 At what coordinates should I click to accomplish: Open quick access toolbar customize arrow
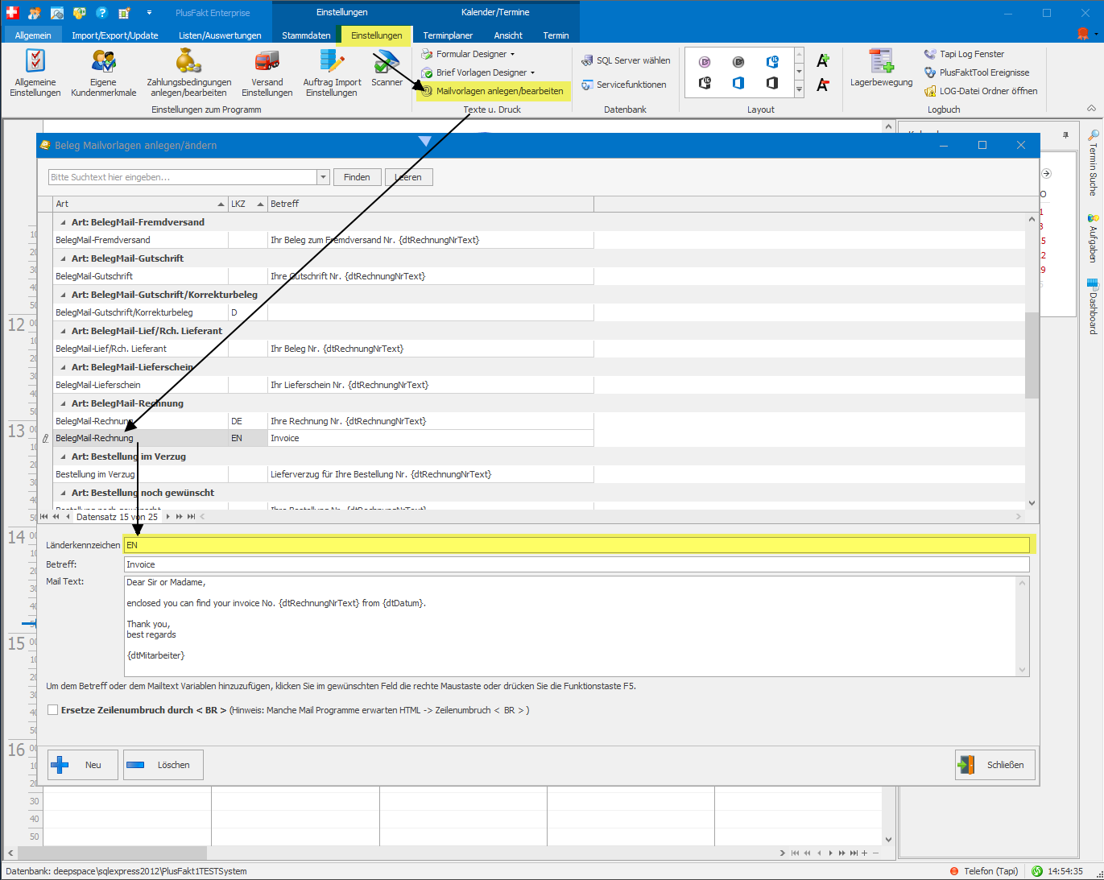click(149, 13)
